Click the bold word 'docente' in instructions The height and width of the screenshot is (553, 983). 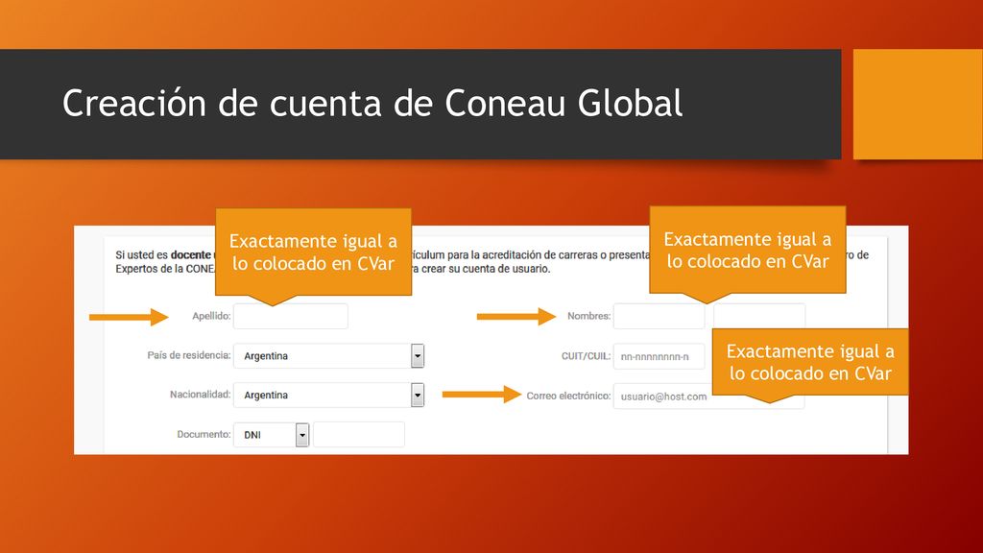click(191, 255)
